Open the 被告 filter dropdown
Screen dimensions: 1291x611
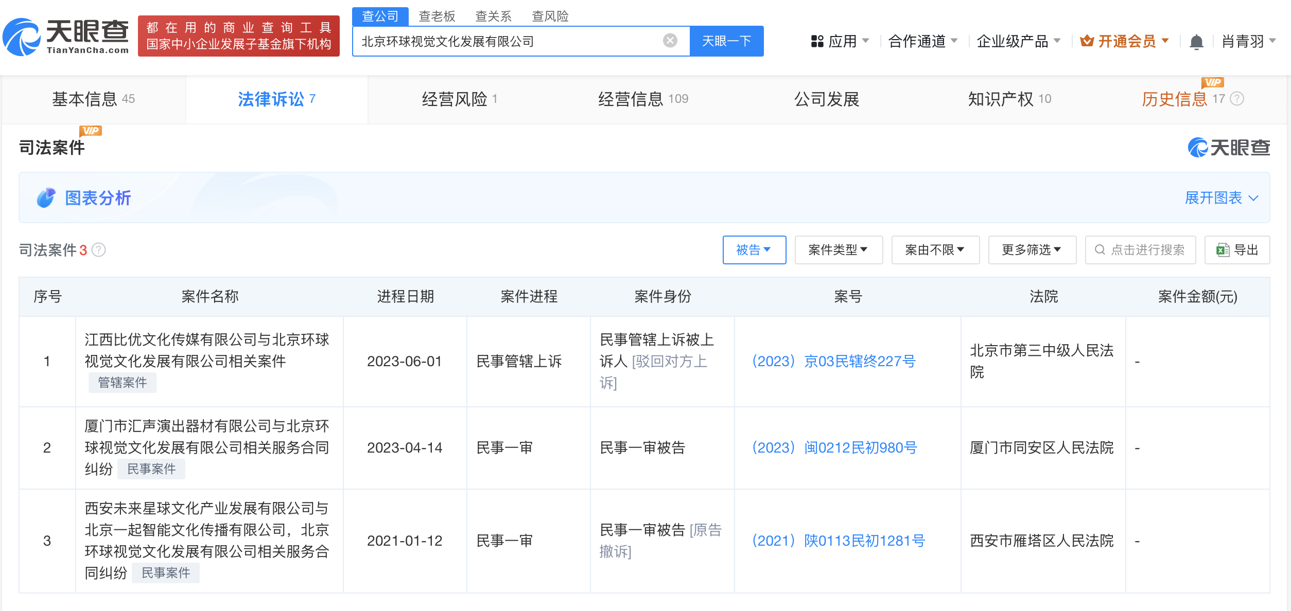754,250
